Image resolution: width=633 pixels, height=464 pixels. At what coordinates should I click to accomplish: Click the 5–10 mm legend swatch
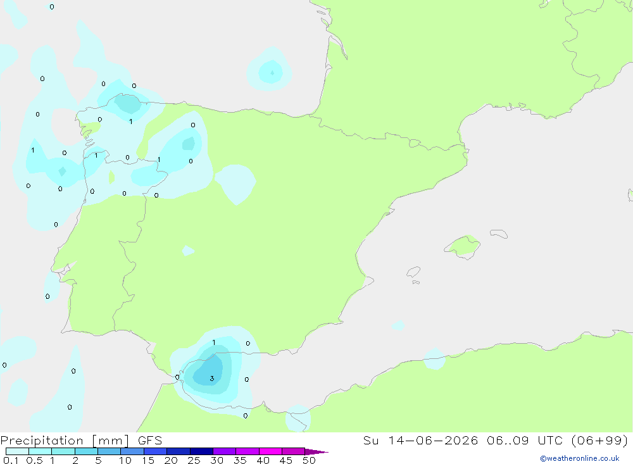click(x=110, y=451)
